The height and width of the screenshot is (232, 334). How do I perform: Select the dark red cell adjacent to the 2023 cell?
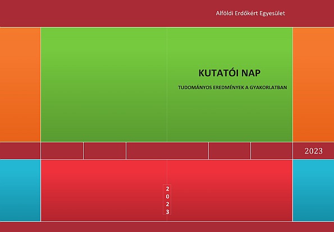(x=272, y=151)
